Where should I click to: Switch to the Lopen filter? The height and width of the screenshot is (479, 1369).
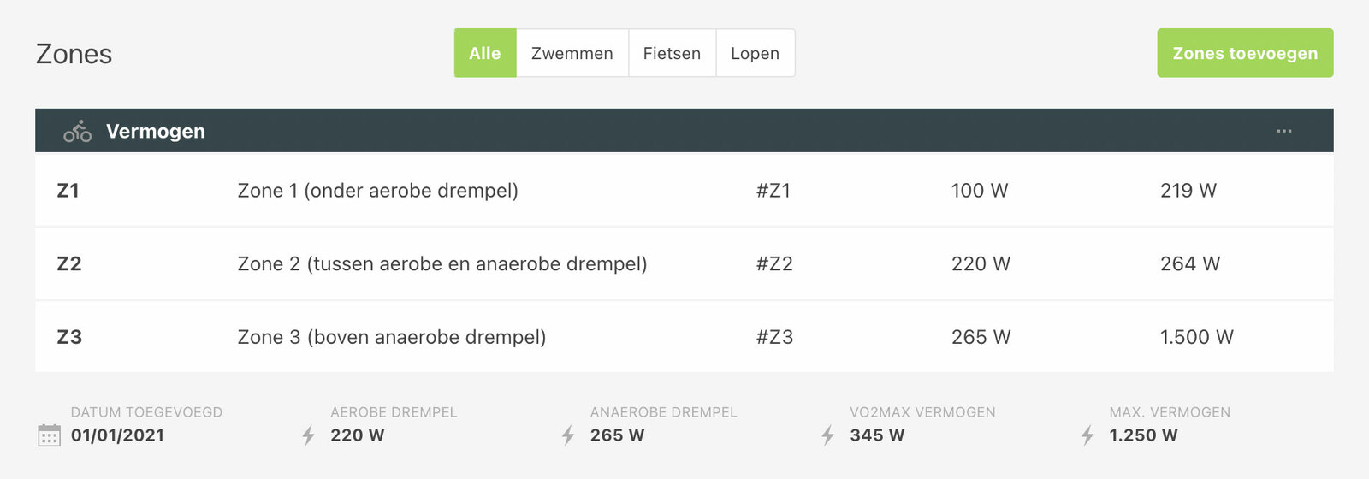pyautogui.click(x=755, y=53)
